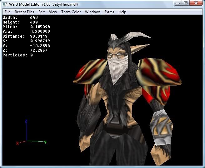The height and width of the screenshot is (168, 205).
Task: Open the Extras menu
Action: coord(109,12)
